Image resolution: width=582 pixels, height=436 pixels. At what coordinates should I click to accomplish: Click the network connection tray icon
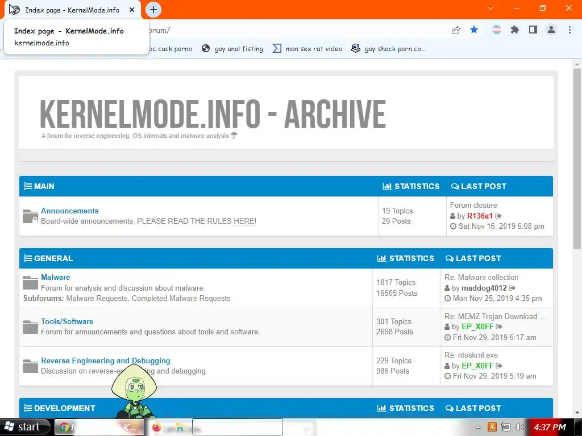[505, 427]
